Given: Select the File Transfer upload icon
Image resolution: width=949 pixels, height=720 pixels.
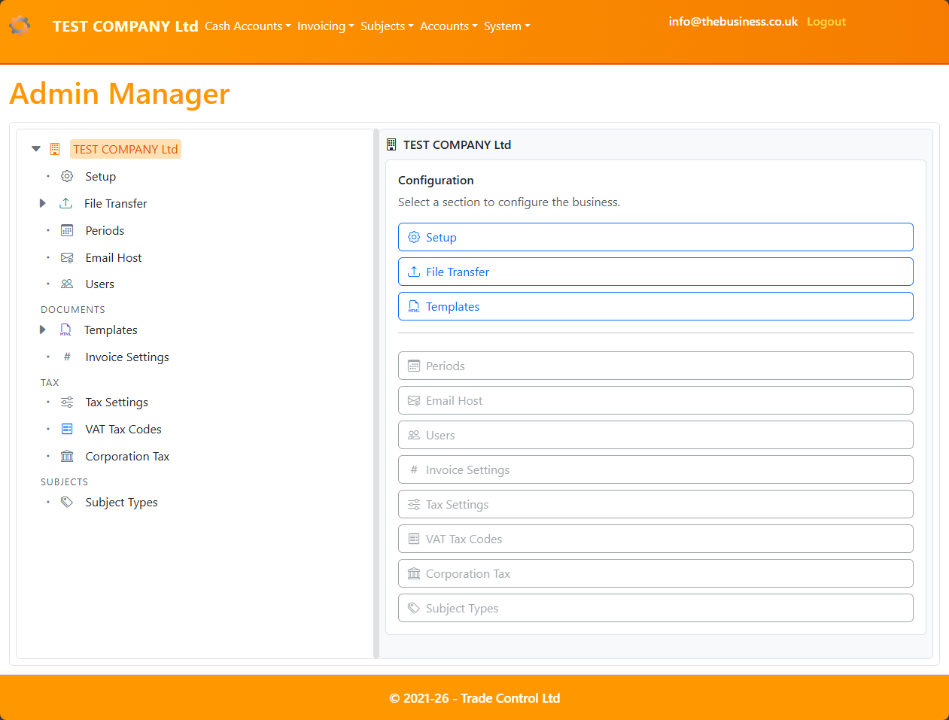Looking at the screenshot, I should click(x=66, y=203).
